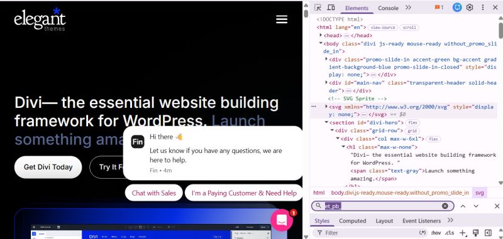Collapse the grid-row div
Screen dimensions: 503x239
pos(332,130)
